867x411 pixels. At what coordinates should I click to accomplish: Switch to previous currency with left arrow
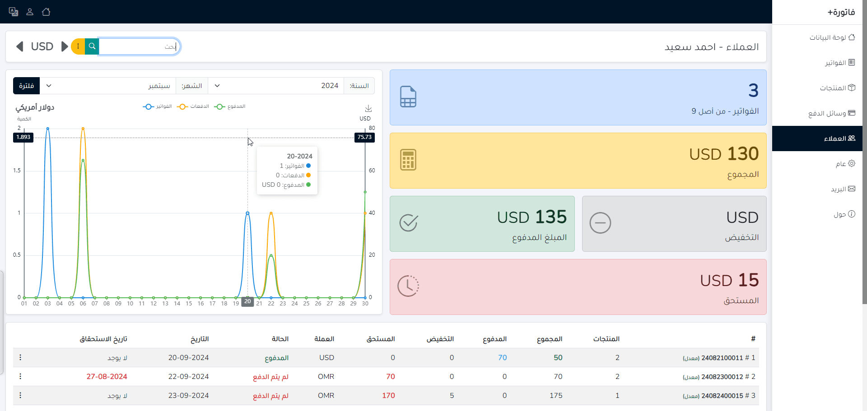click(x=19, y=46)
